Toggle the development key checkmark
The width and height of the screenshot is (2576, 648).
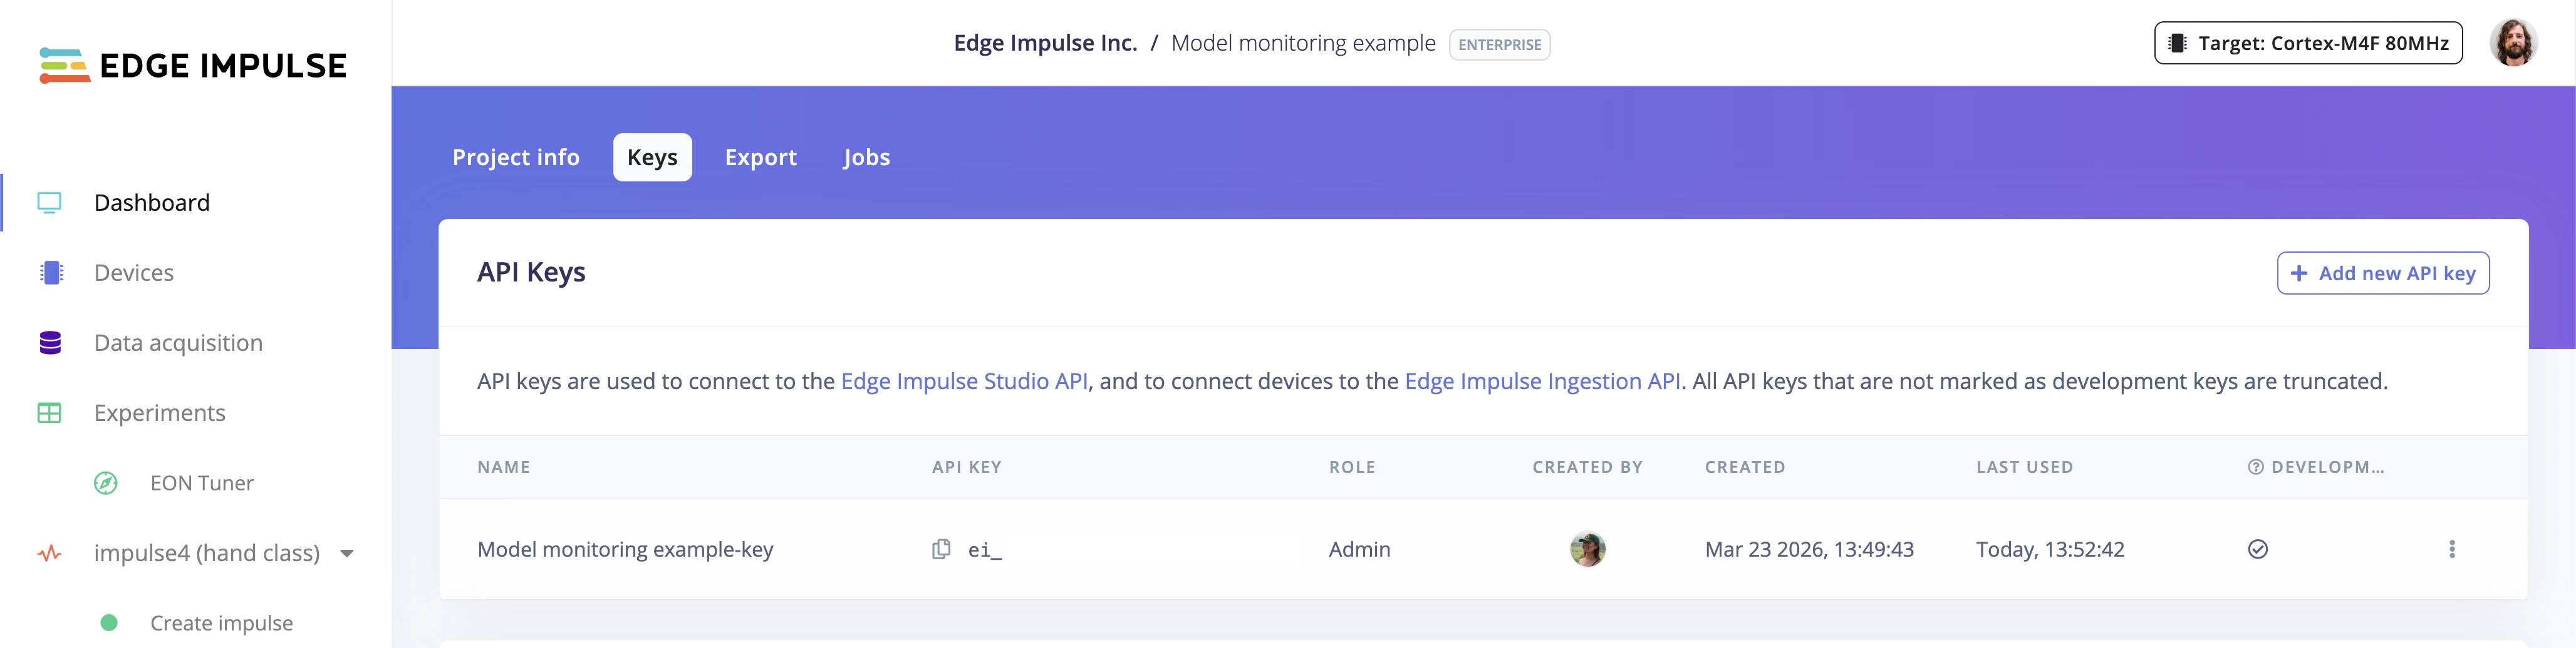coord(2257,549)
